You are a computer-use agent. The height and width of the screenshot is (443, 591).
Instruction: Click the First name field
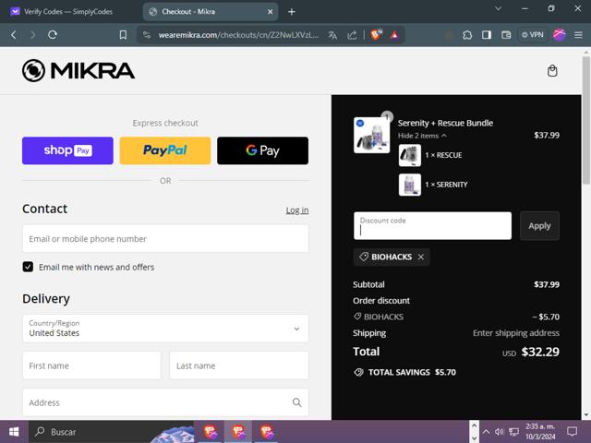pyautogui.click(x=91, y=365)
